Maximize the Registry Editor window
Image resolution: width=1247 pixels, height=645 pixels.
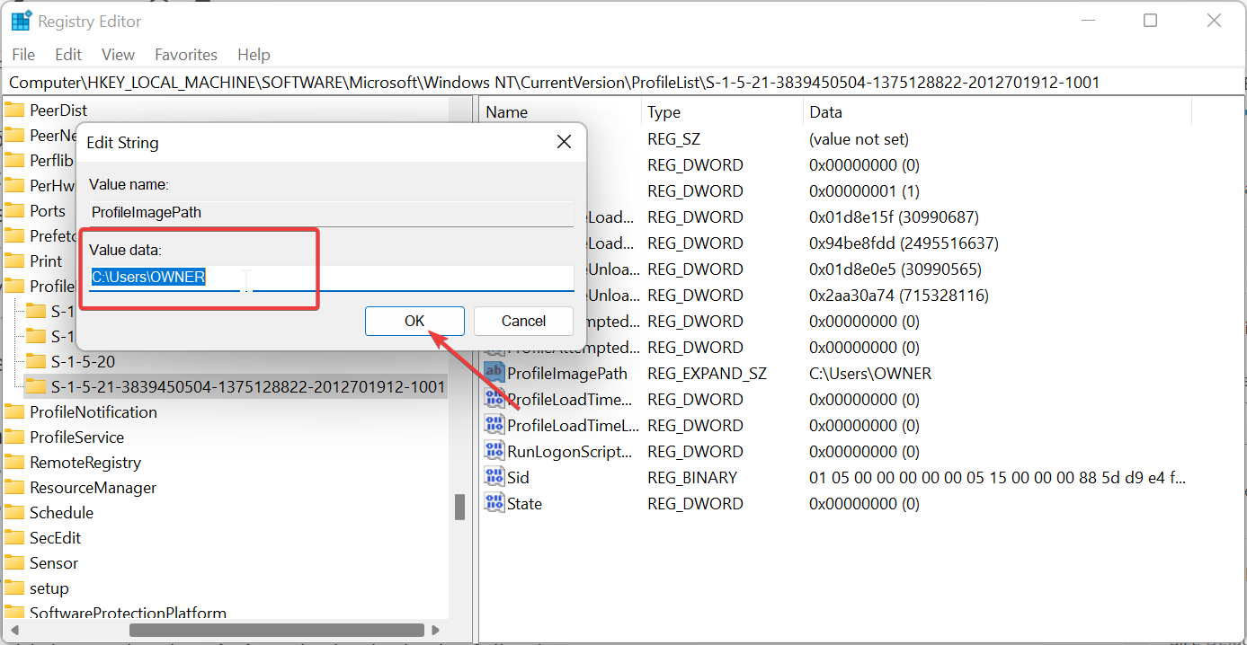[1150, 21]
